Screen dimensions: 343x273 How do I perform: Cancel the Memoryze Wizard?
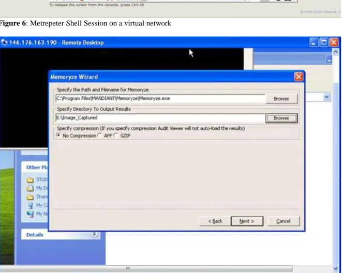pos(284,221)
